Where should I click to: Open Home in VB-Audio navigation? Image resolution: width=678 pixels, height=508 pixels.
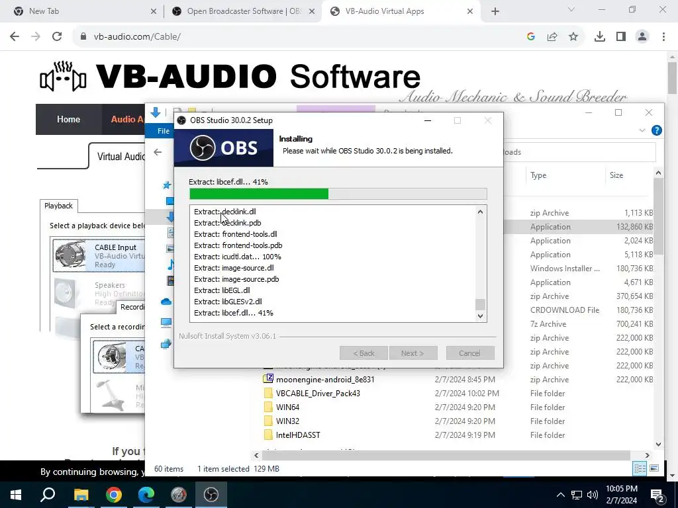click(x=68, y=119)
